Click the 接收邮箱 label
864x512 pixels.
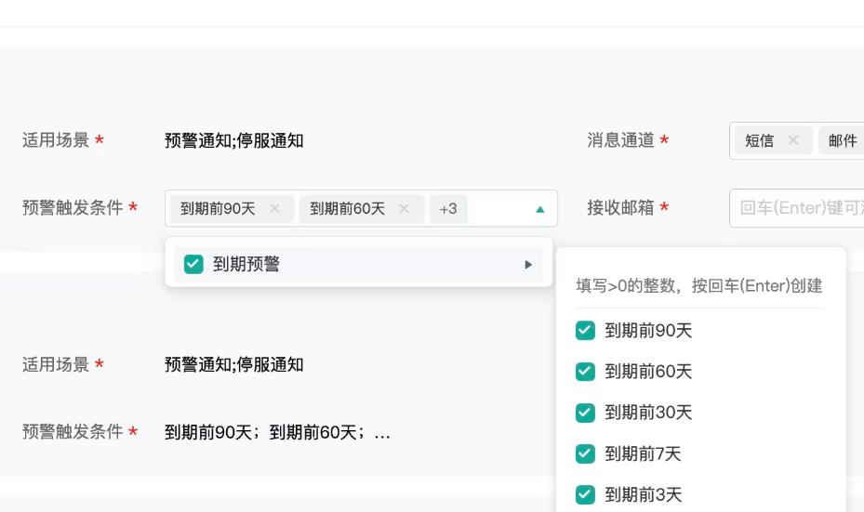pyautogui.click(x=620, y=207)
